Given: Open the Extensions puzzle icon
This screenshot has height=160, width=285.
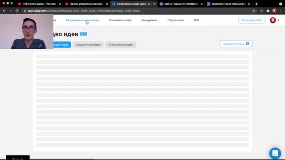Looking at the screenshot, I should tap(268, 11).
